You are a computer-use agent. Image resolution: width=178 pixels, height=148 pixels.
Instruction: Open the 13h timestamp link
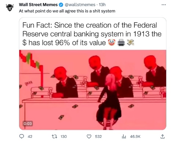pos(102,5)
